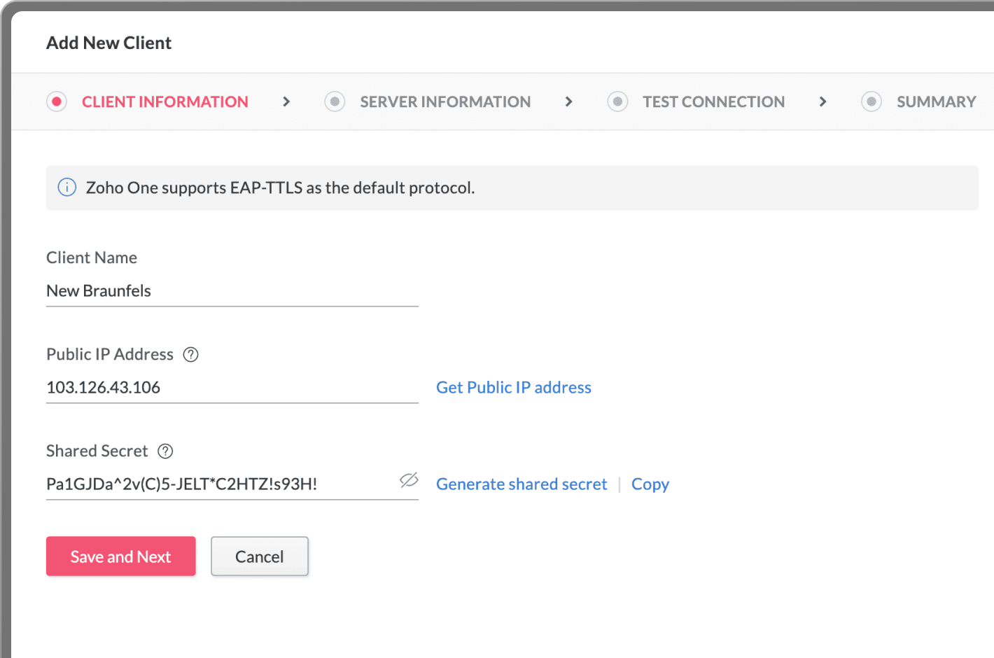Switch to the Server Information step

point(444,101)
